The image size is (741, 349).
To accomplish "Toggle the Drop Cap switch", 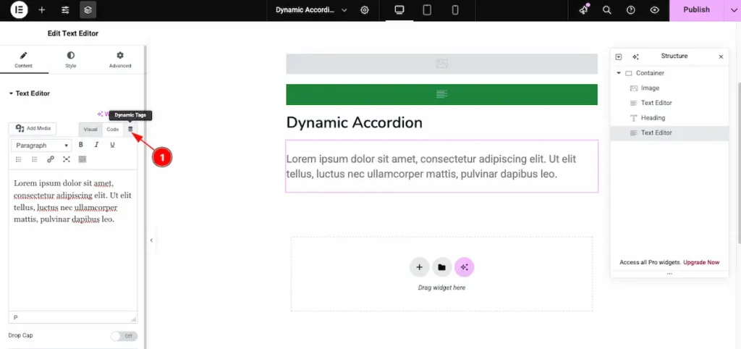I will pos(124,336).
